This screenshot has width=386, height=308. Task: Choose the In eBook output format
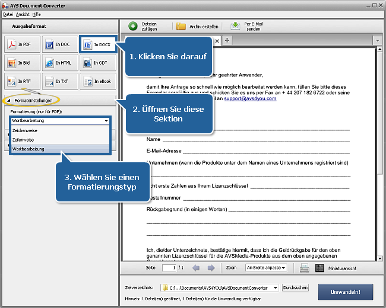(x=96, y=81)
